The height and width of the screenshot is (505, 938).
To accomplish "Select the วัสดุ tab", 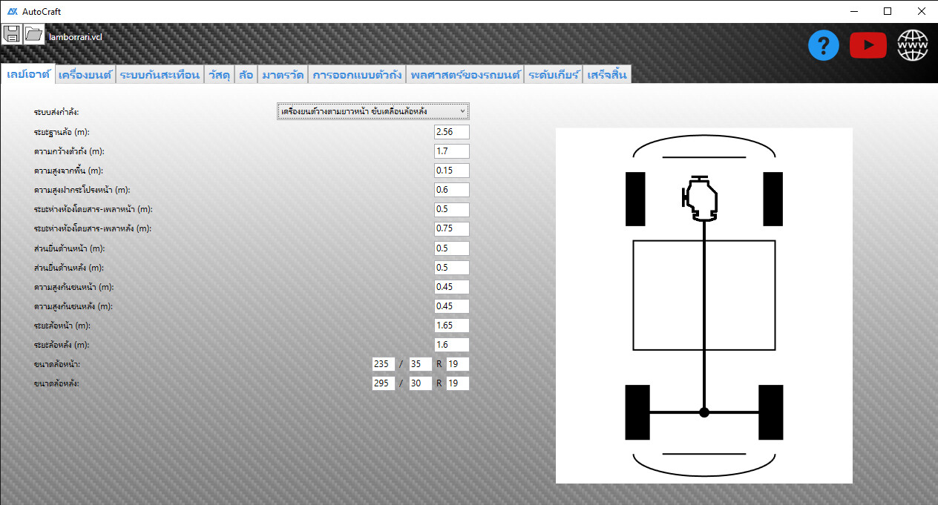I will 219,75.
